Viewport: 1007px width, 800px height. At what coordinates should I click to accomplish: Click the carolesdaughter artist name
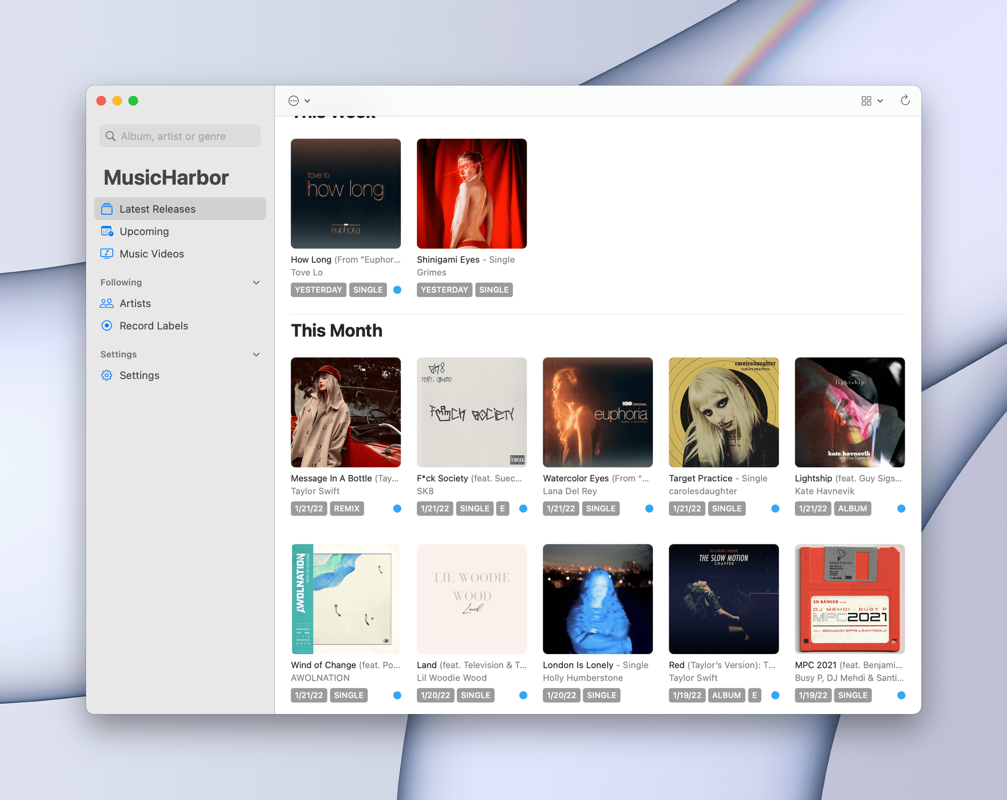703,491
